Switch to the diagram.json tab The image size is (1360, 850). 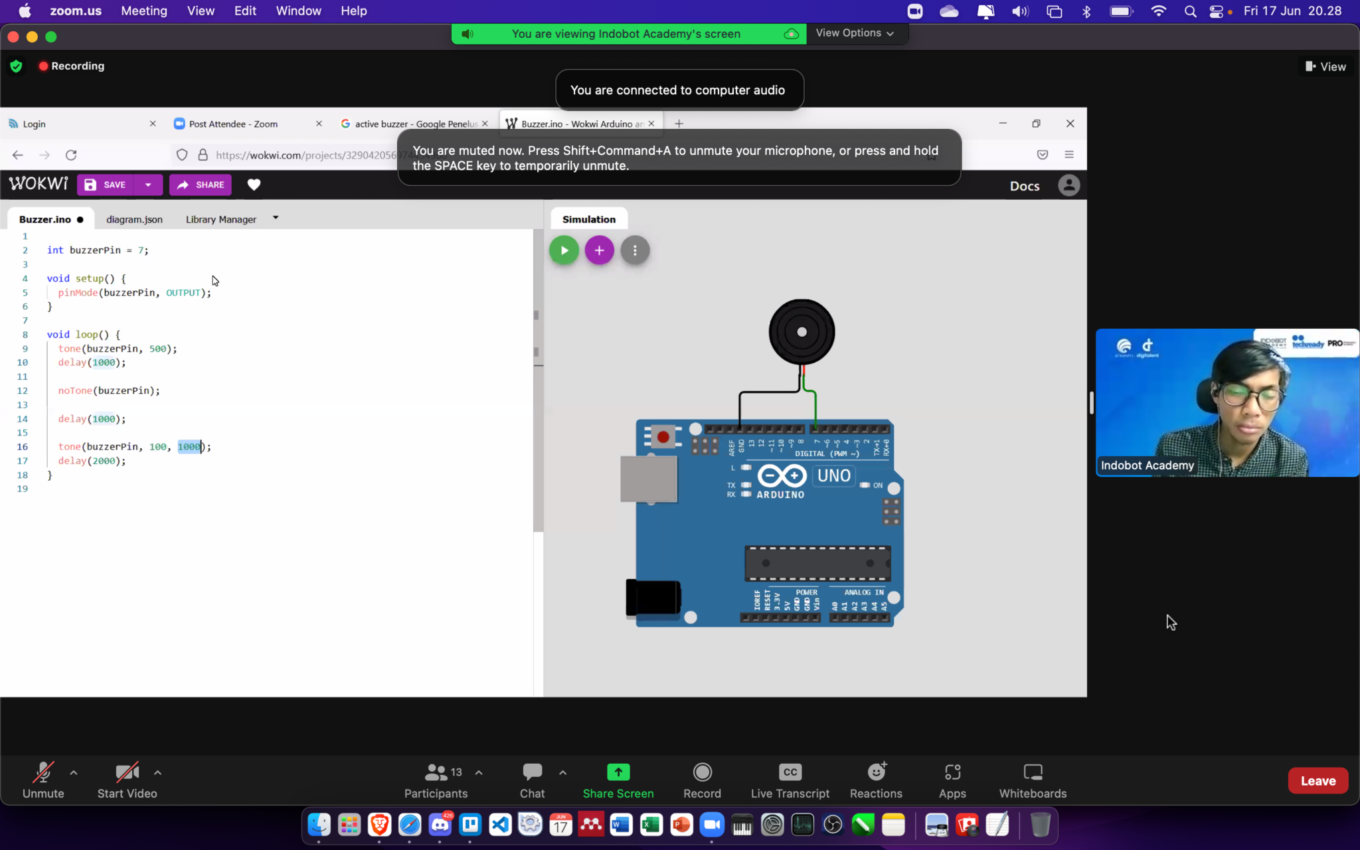coord(134,219)
